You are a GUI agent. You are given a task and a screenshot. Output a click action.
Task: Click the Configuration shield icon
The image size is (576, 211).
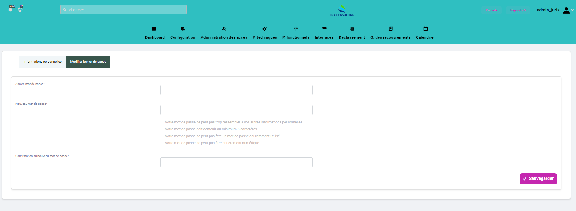click(183, 29)
